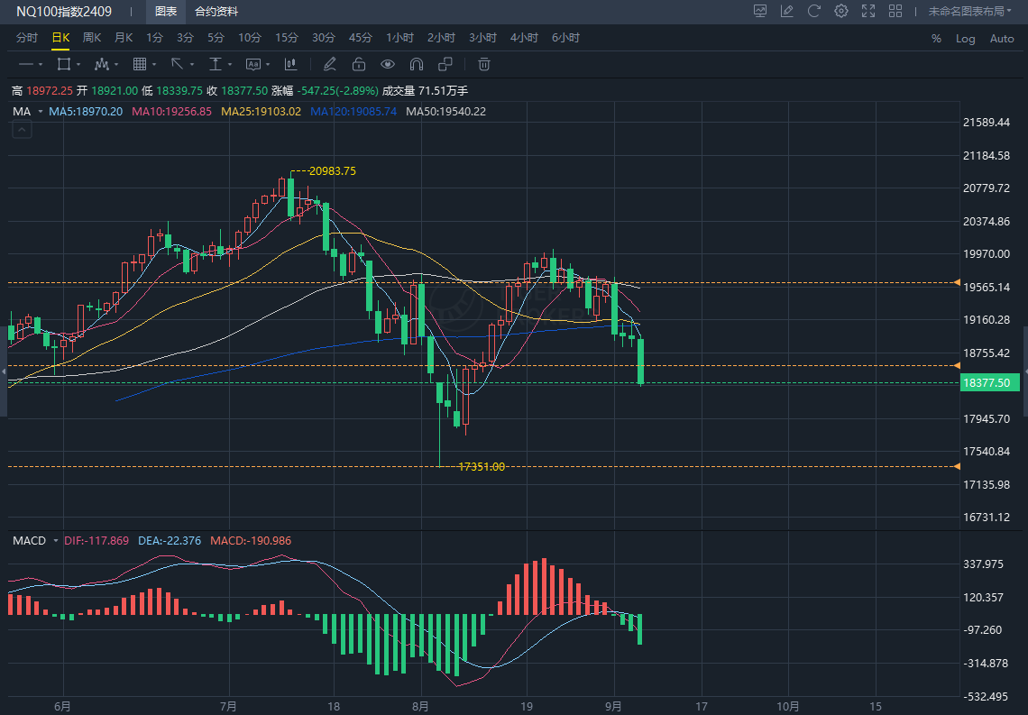The image size is (1028, 715).
Task: Click the magnet snap tool icon
Action: coord(416,64)
